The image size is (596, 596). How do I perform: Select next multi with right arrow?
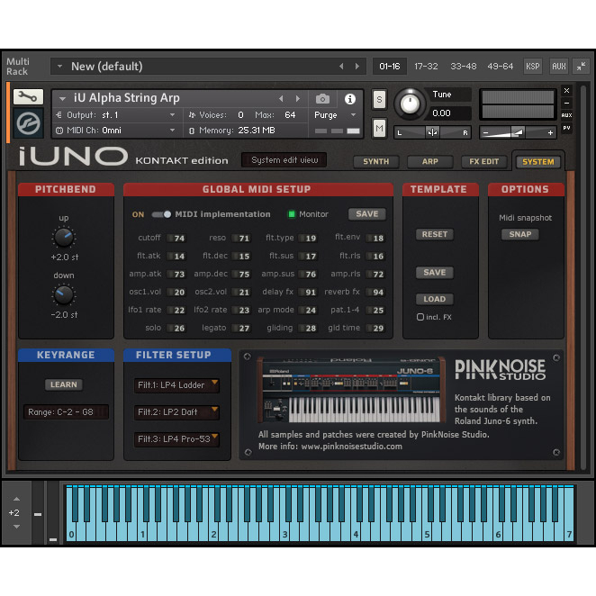[x=357, y=66]
